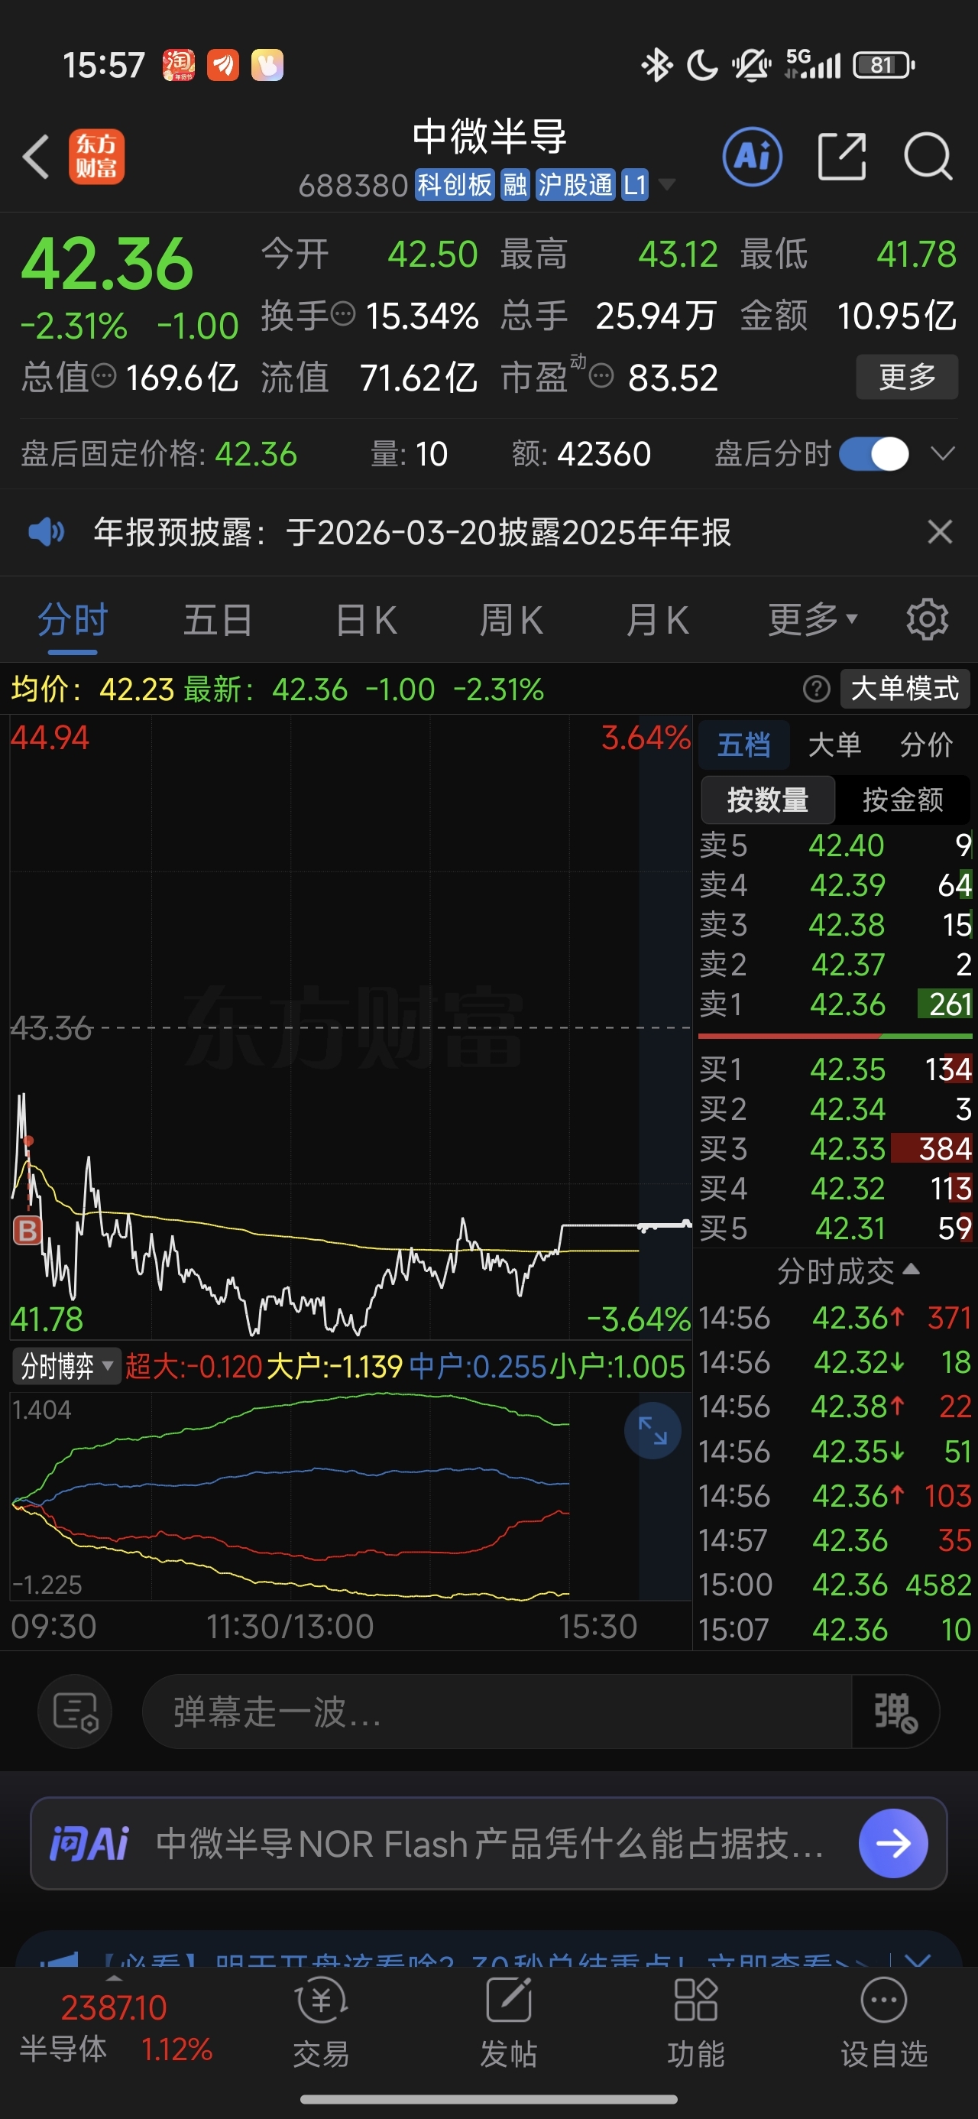Tap the 15:07 42.36 trade row
978x2119 pixels.
tap(835, 1629)
